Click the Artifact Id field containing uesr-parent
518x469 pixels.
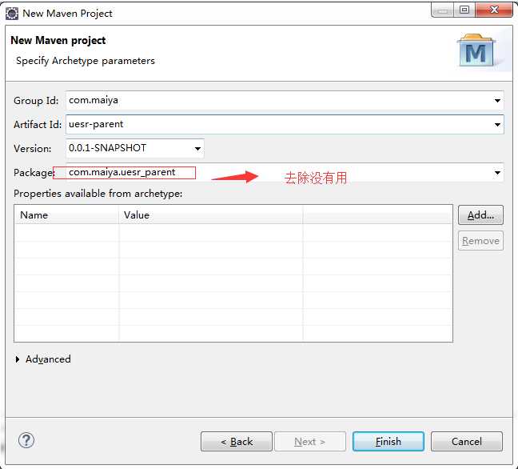(x=285, y=125)
